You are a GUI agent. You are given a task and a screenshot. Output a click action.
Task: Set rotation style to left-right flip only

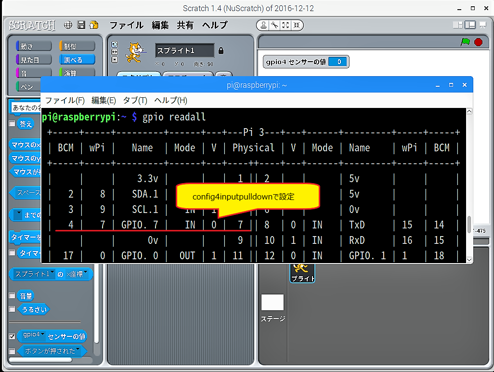tap(115, 52)
